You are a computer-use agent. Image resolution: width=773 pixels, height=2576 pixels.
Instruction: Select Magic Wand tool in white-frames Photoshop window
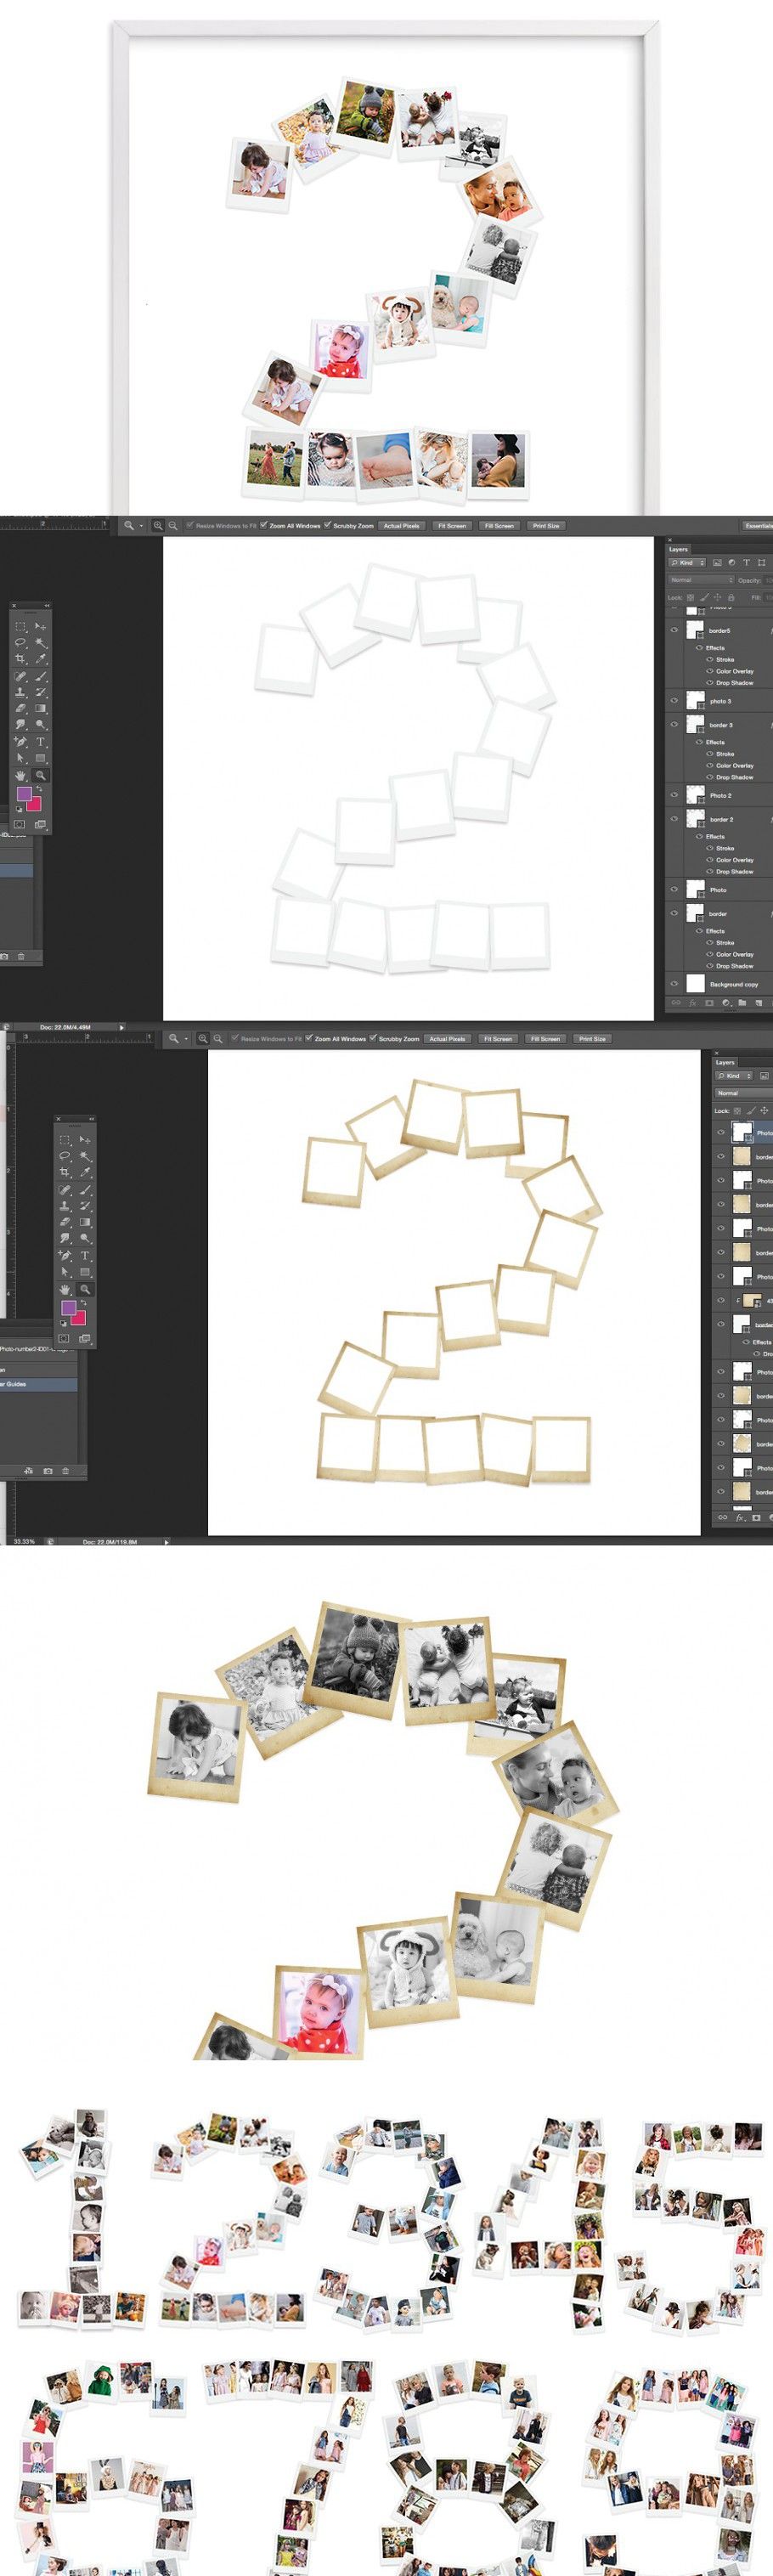41,643
